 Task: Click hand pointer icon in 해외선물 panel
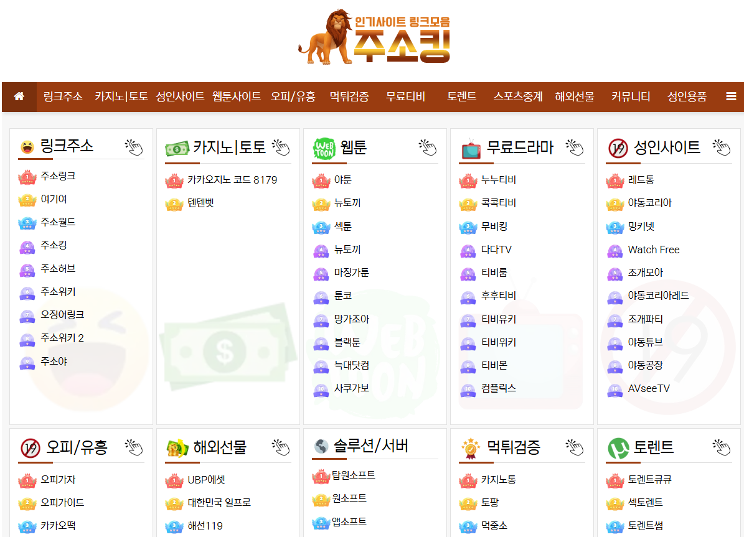(281, 447)
